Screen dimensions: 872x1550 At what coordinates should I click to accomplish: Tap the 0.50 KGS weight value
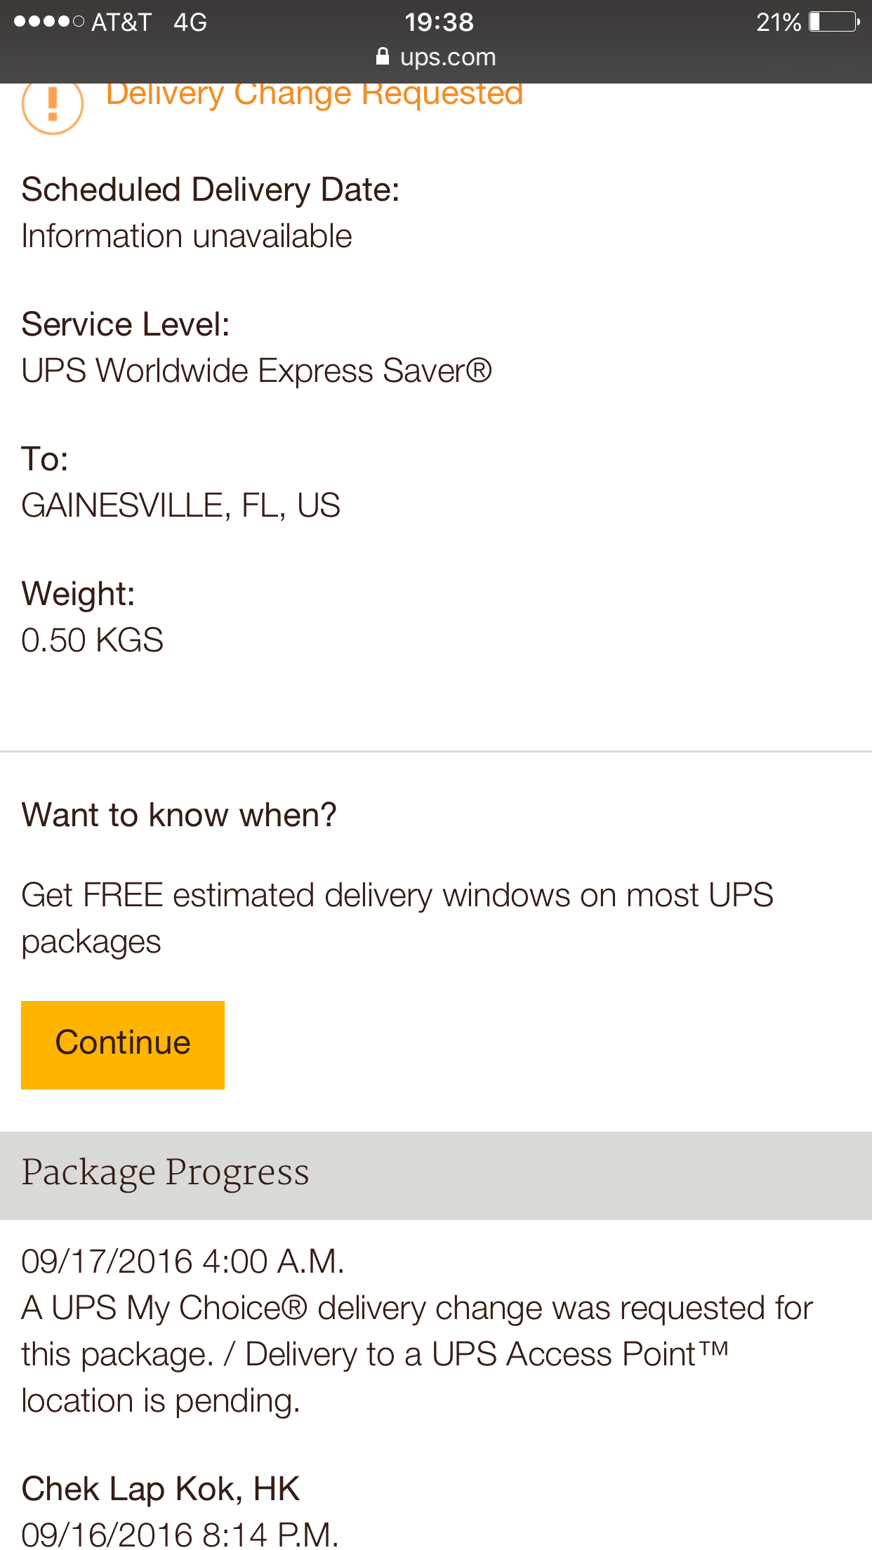92,640
